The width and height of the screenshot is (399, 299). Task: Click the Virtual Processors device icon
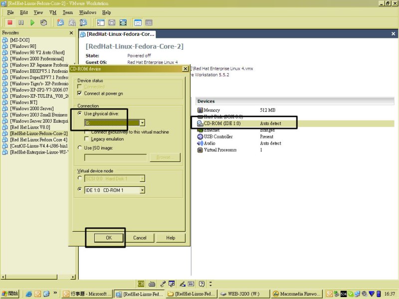point(200,150)
